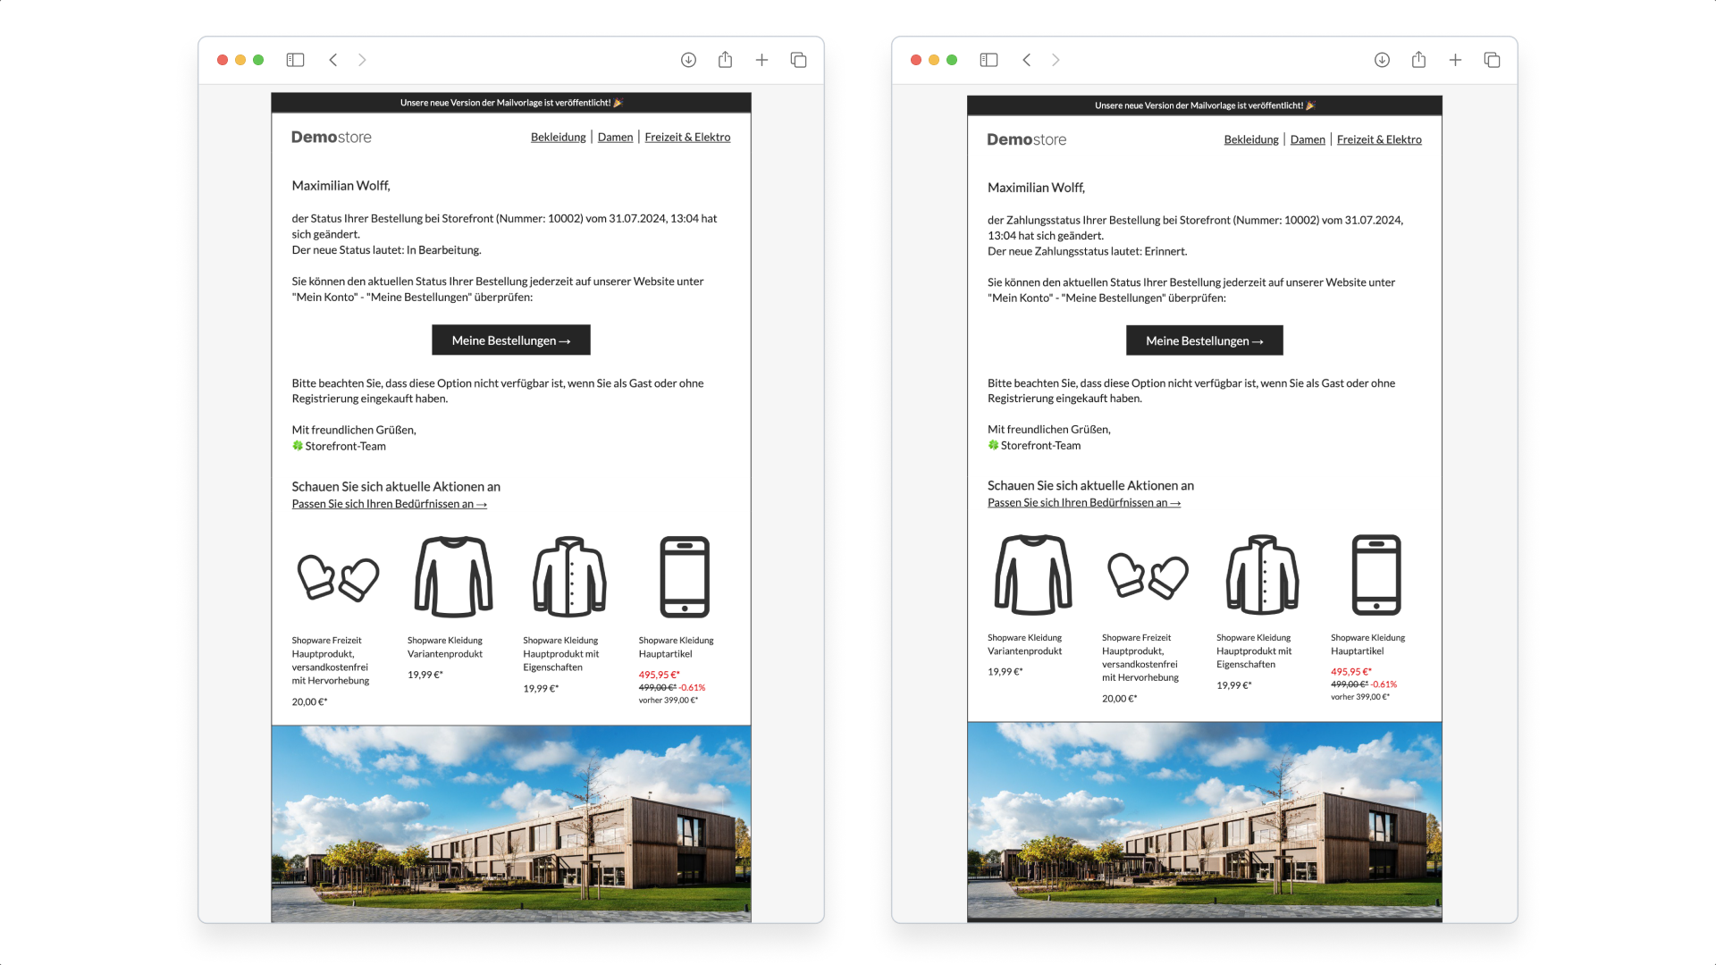Go forward in right browser window
Screen dimensions: 1716x965
[x=1056, y=60]
